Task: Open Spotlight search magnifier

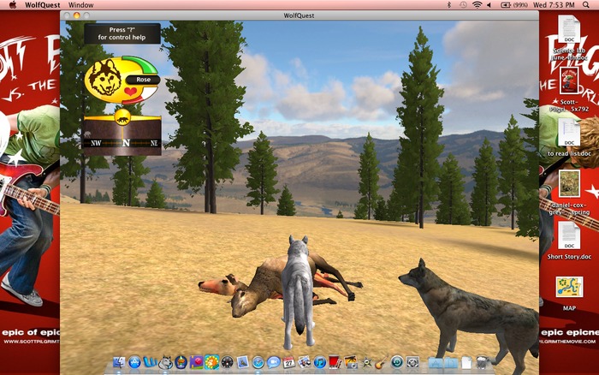Action: click(x=585, y=5)
